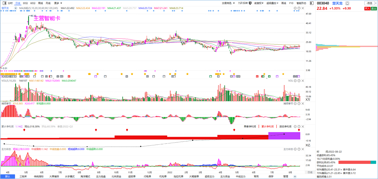The height and width of the screenshot is (179, 378).
Task: Open settings icon of 主力状态 panel
Action: coord(295,149)
